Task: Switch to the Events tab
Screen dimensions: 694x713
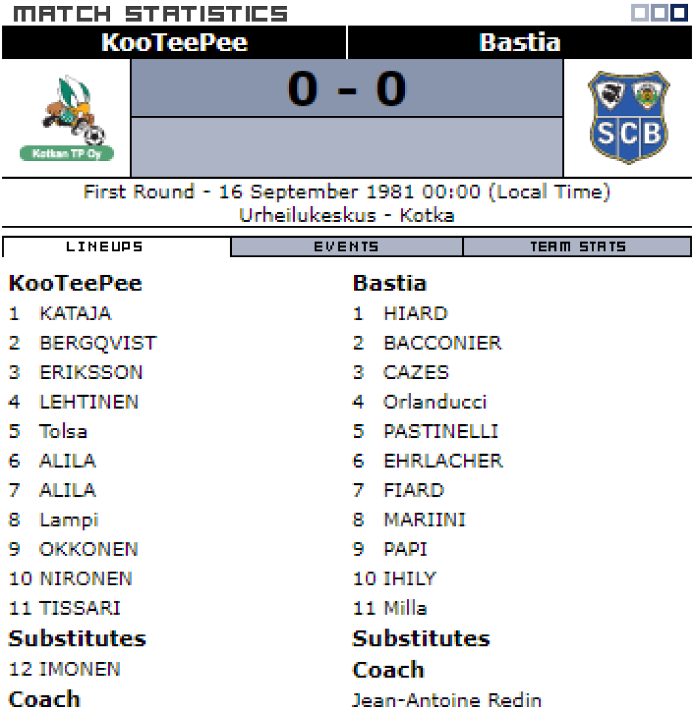Action: [346, 247]
